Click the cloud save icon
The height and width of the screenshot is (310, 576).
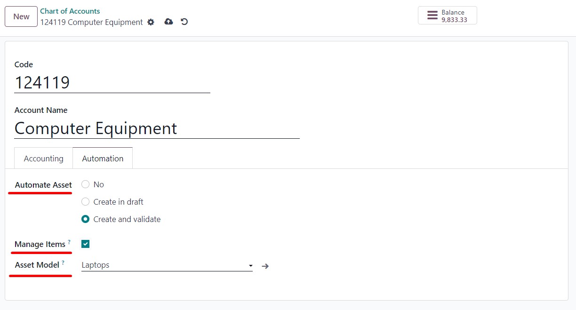(168, 22)
